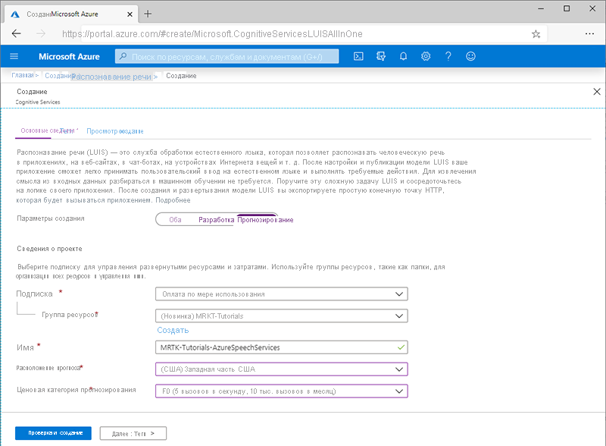Click the Проверка и создание button

(x=53, y=433)
